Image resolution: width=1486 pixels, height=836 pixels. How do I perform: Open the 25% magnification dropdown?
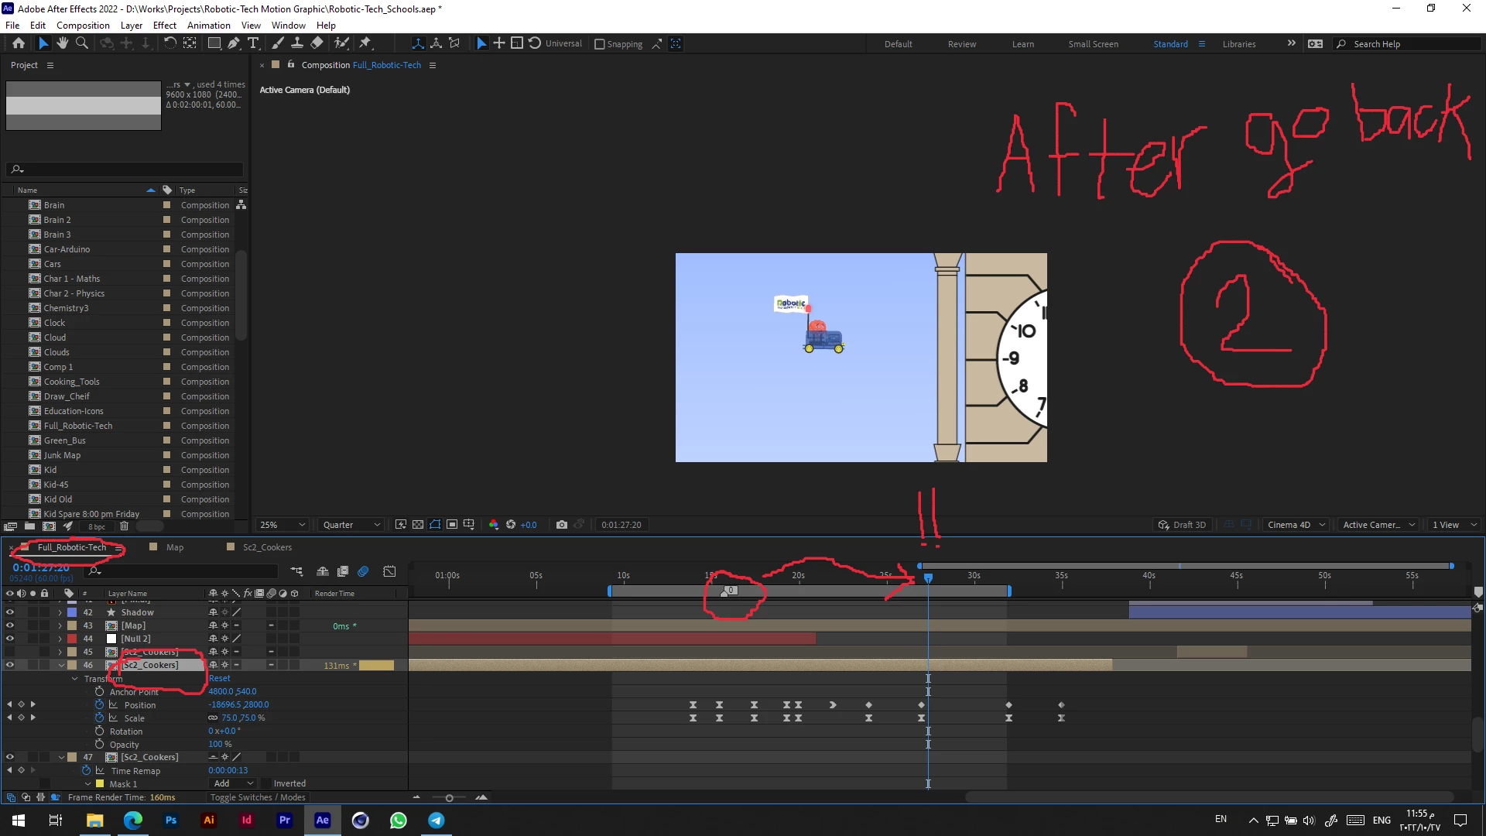(x=283, y=525)
